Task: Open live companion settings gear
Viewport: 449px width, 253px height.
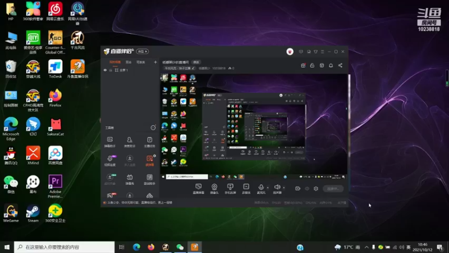Action: point(316,188)
